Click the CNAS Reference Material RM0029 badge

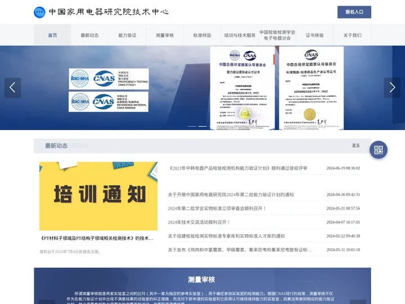(x=109, y=102)
